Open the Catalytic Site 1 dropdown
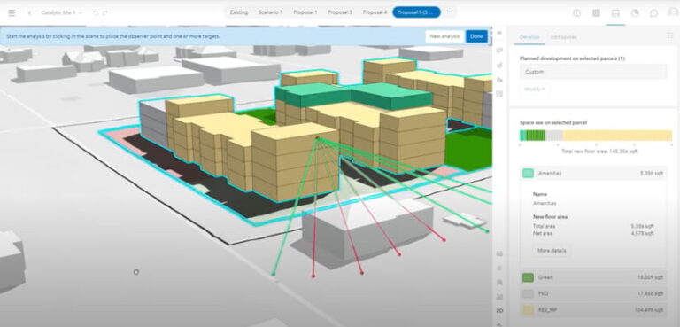The image size is (680, 327). [x=62, y=12]
